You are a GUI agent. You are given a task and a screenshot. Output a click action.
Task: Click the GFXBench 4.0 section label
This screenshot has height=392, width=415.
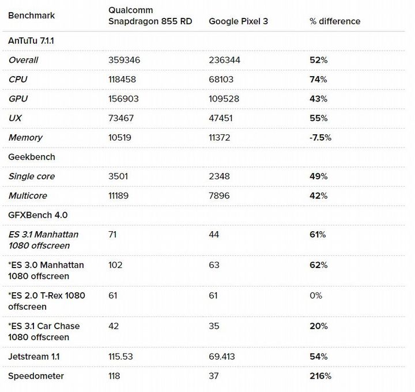point(38,215)
